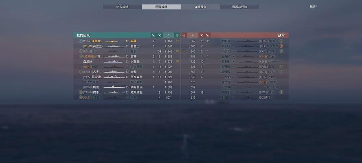Sort enemy team by aircraft shot down icon
362x163 pixels.
(x=202, y=35)
